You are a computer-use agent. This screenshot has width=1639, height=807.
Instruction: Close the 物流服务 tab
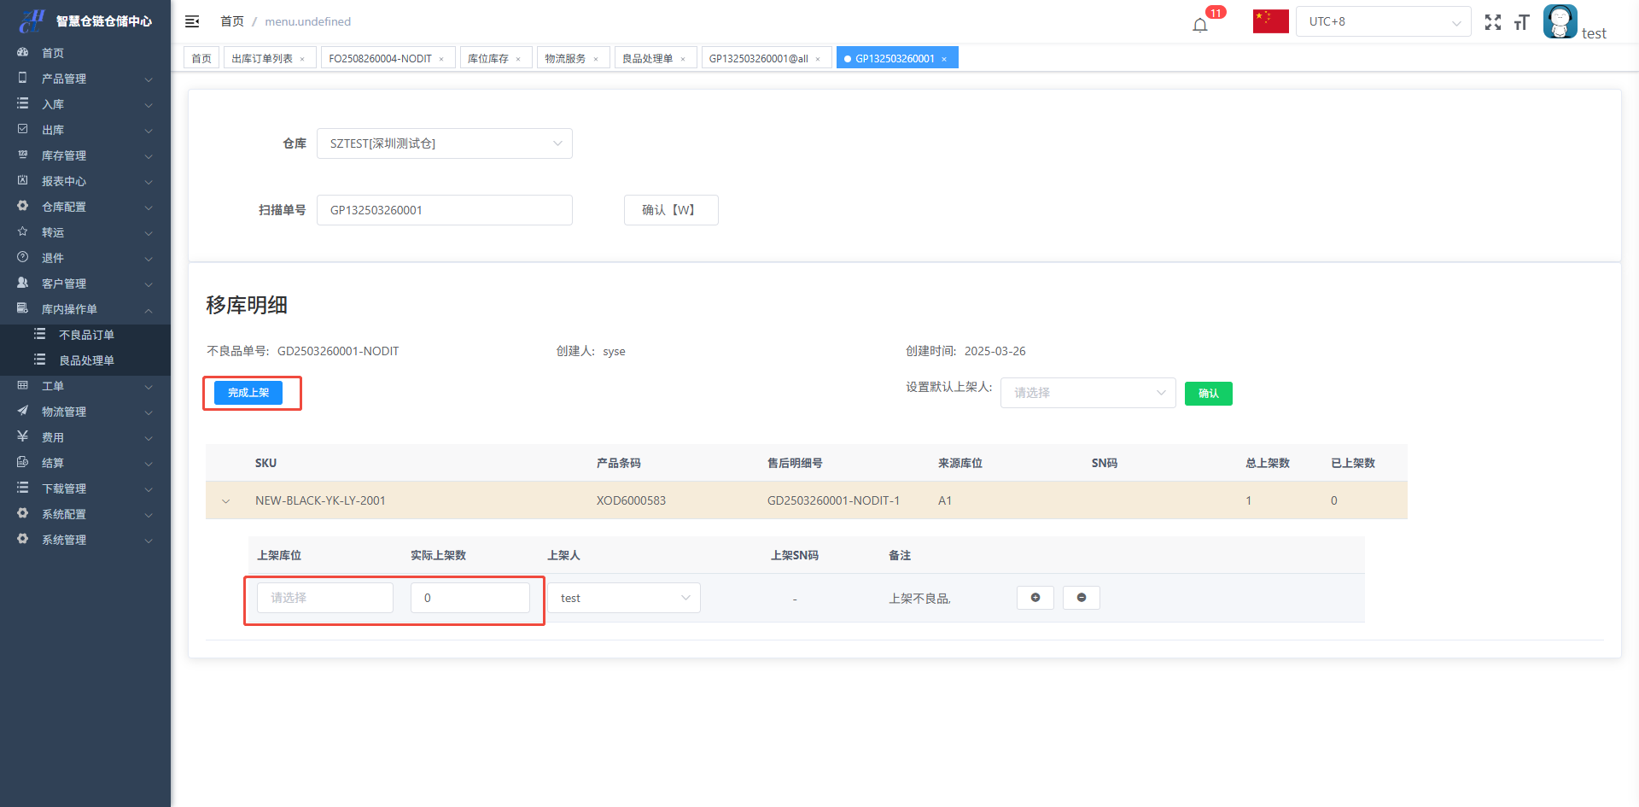[596, 59]
